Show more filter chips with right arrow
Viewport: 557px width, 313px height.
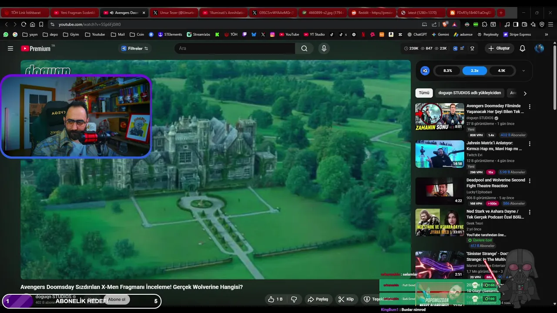click(525, 93)
